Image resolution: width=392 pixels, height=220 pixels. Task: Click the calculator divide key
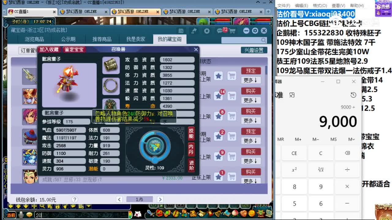(347, 170)
